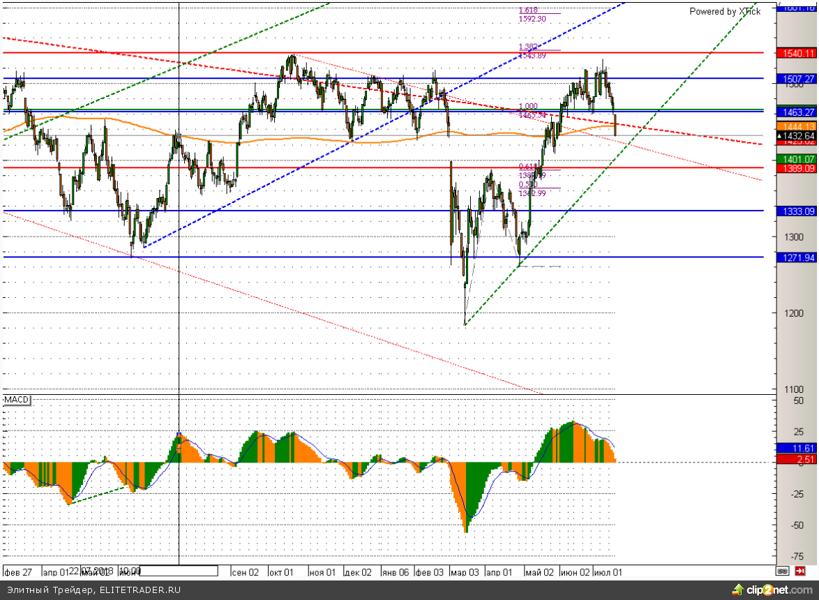This screenshot has width=819, height=600.
Task: Select the blue 1463.27 price level label
Action: pyautogui.click(x=796, y=112)
